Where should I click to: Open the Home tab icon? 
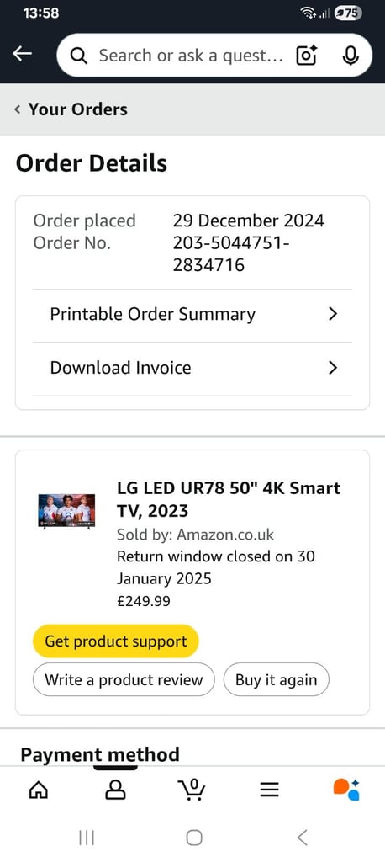click(38, 790)
